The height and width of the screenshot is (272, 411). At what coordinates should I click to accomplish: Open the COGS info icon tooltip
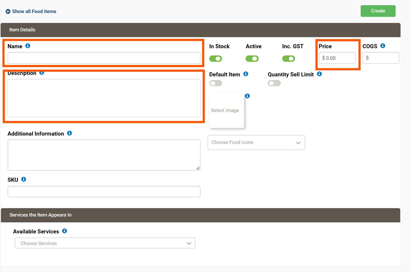click(383, 46)
